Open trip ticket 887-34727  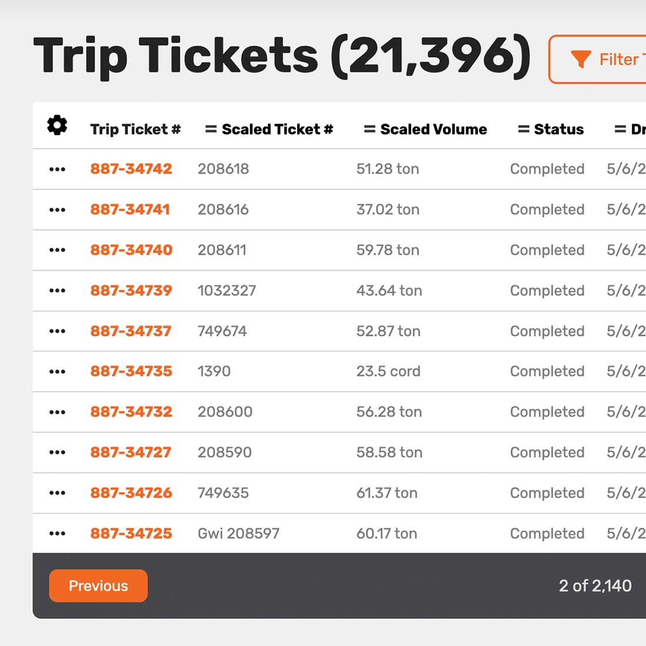click(130, 452)
